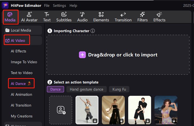Select AI Video in sidebar
Screen dimensions: 194x126
point(23,41)
